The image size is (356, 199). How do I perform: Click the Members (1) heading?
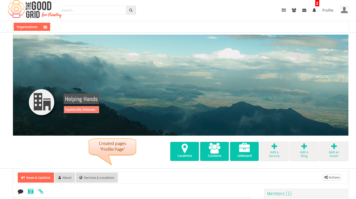(279, 194)
